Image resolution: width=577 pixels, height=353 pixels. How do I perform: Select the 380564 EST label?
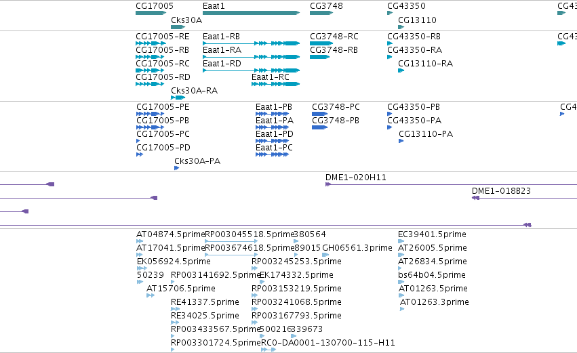pos(310,234)
